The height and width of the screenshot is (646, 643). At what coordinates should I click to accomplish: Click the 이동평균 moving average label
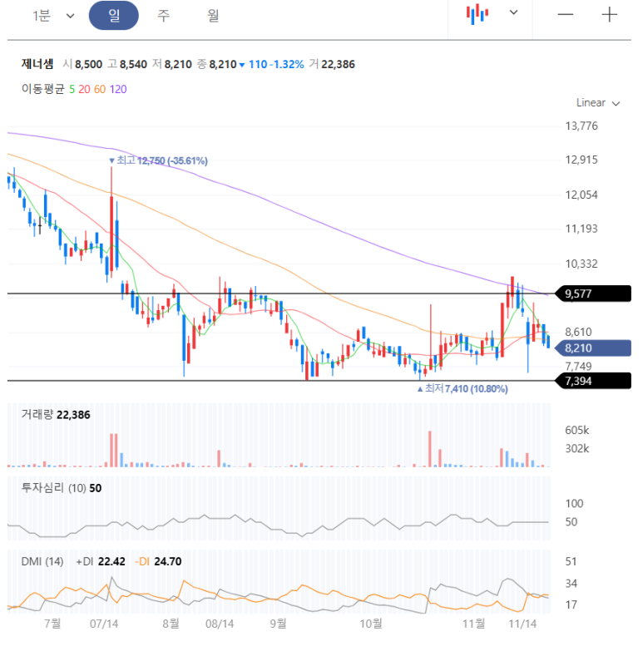coord(43,89)
